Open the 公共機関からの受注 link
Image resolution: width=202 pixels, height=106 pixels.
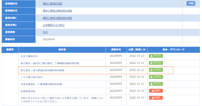click(54, 25)
